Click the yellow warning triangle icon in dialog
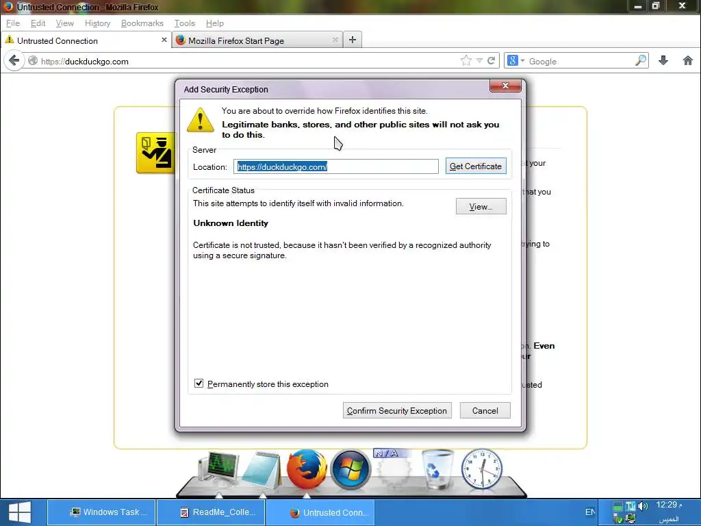Image resolution: width=701 pixels, height=526 pixels. (x=201, y=120)
